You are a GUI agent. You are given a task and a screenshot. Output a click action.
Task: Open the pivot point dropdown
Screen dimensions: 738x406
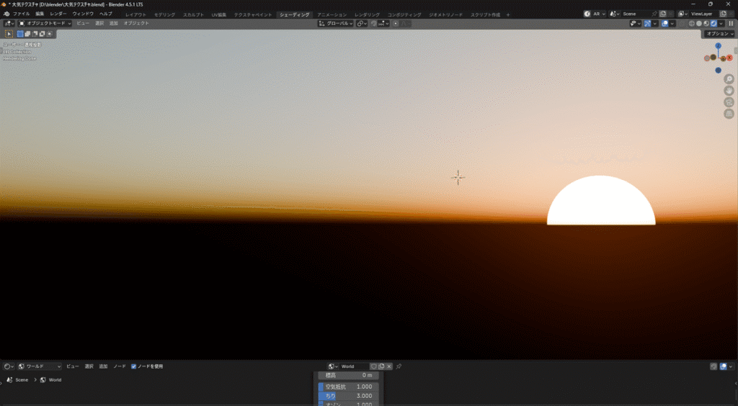pyautogui.click(x=362, y=24)
